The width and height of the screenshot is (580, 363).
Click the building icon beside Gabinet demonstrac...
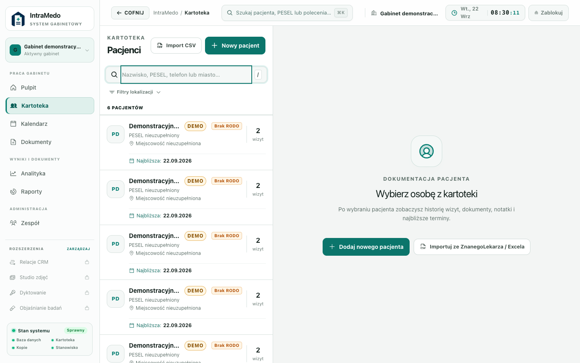374,13
